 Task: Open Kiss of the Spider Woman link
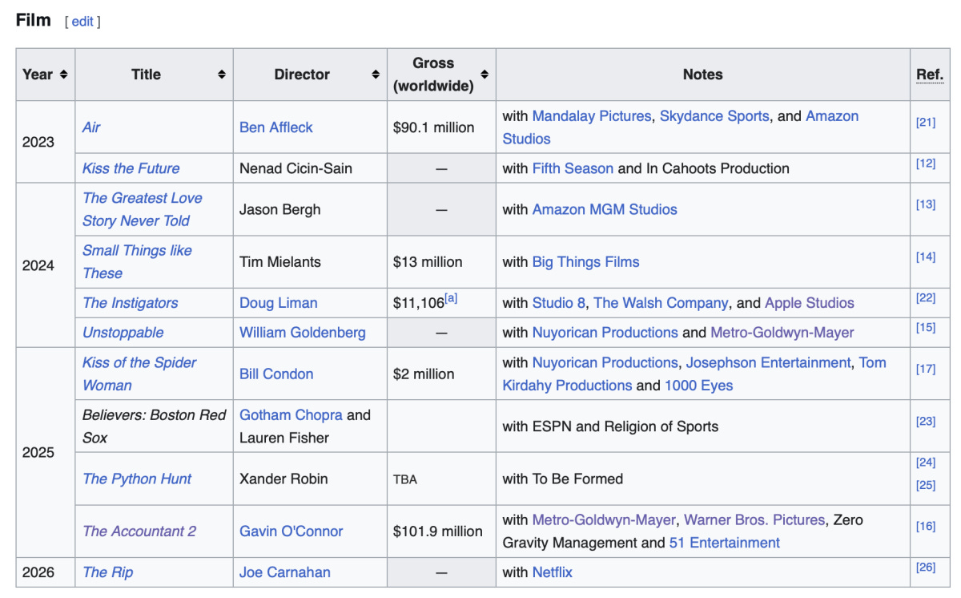coord(139,374)
